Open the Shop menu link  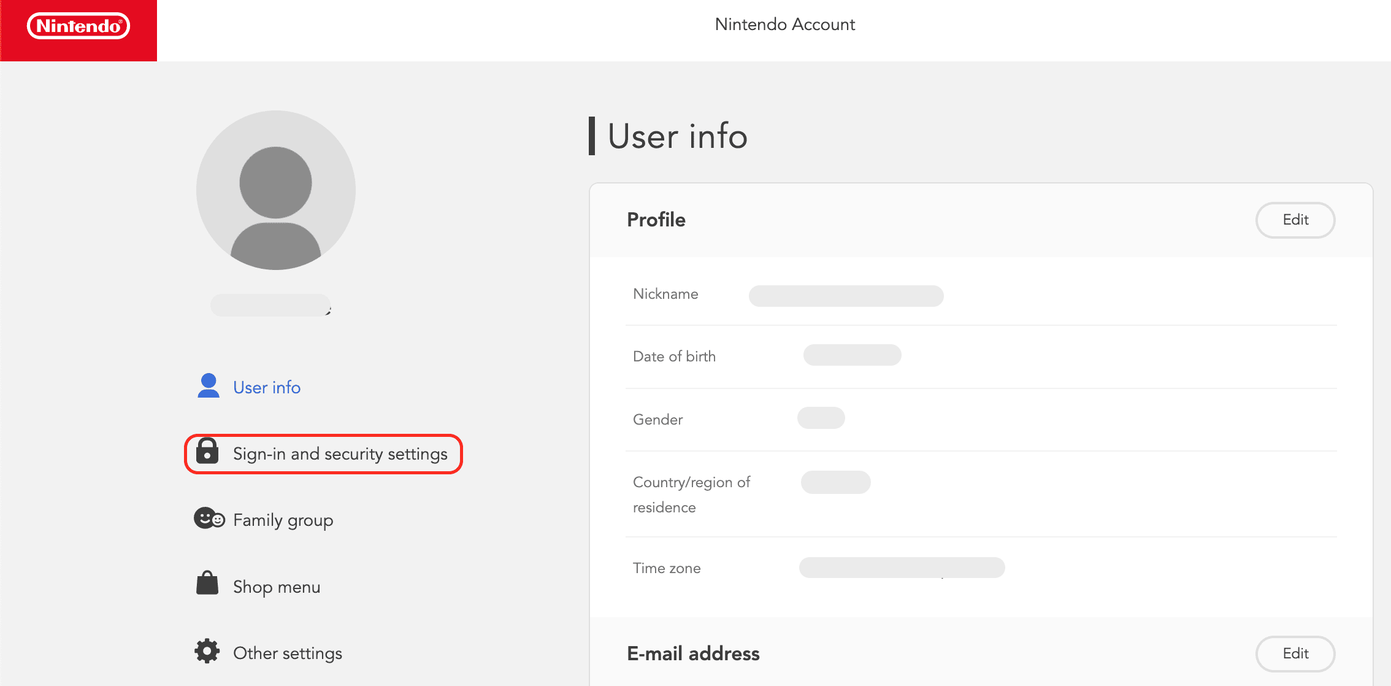pos(277,587)
